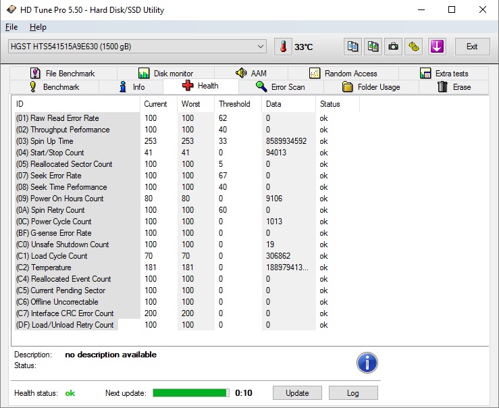
Task: Sort by the Worst column header
Action: click(x=196, y=104)
